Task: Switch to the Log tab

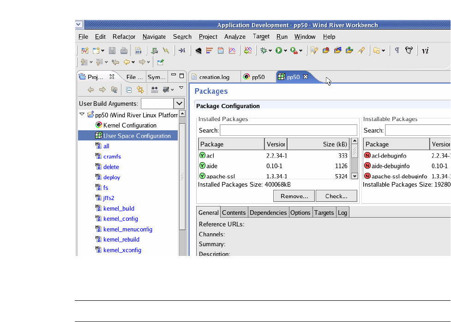Action: (x=342, y=213)
